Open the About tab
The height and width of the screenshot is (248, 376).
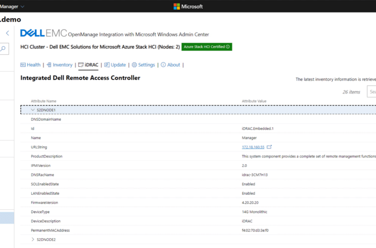171,65
